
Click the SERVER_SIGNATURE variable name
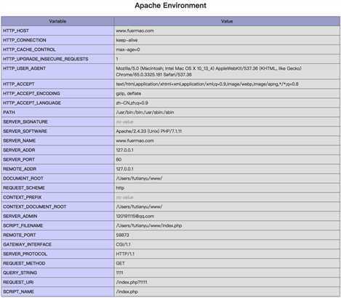click(x=25, y=122)
